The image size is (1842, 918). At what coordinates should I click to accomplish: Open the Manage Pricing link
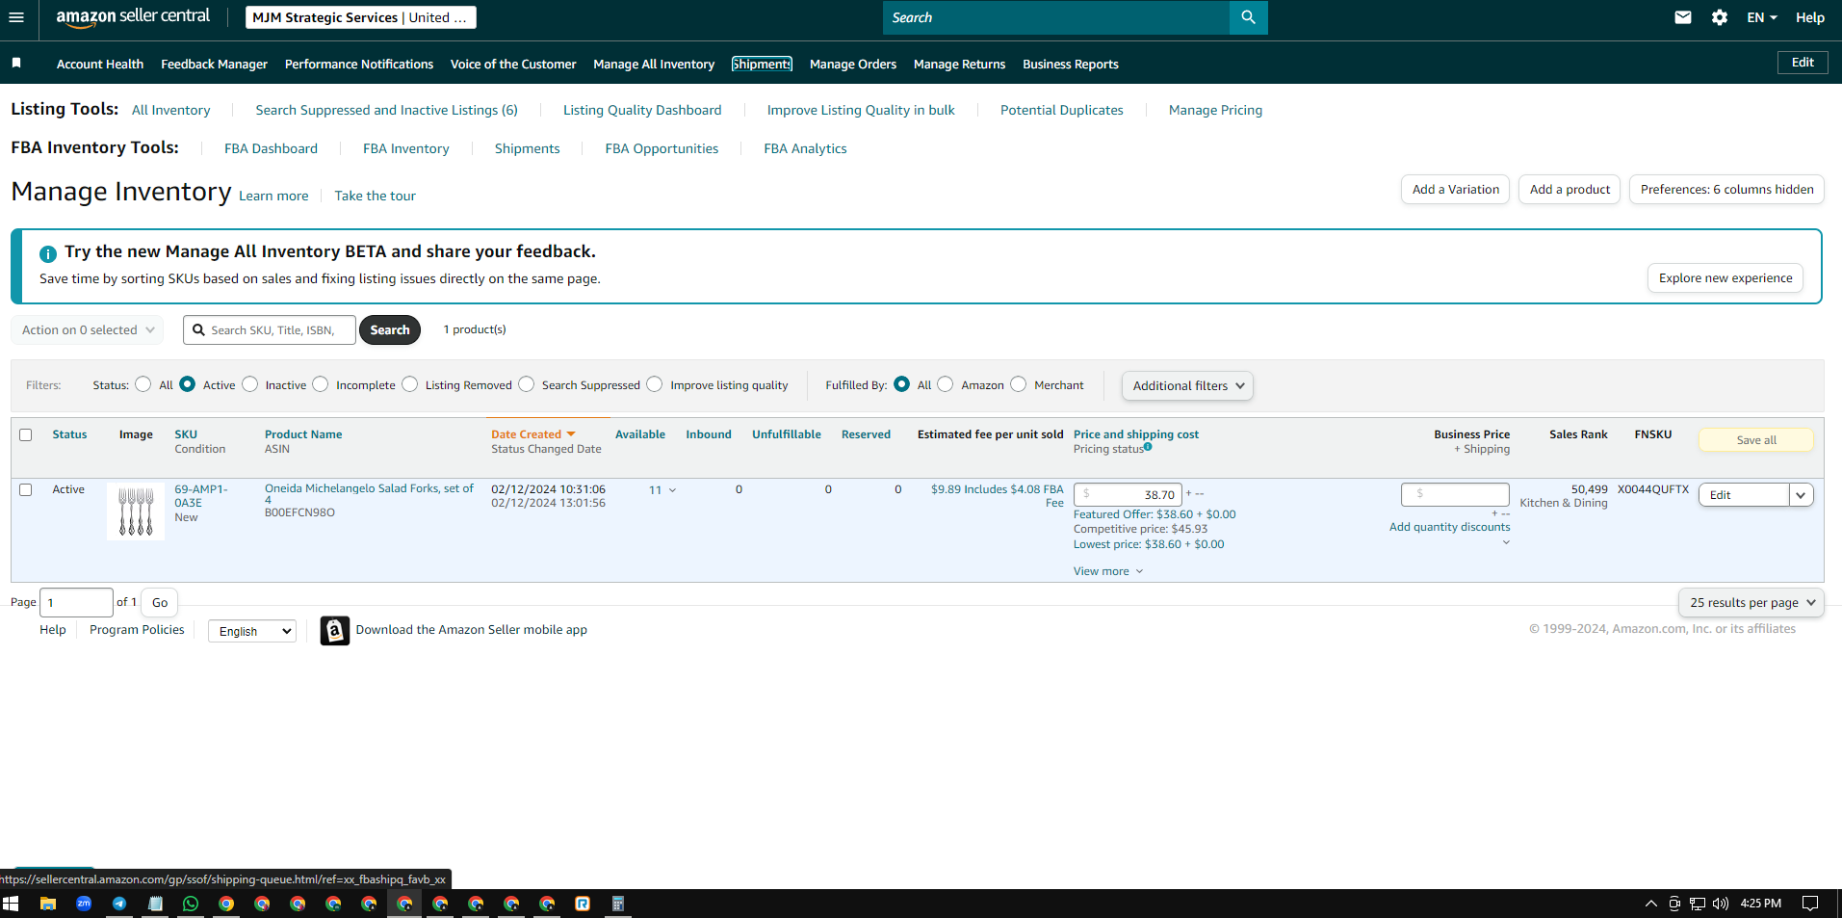coord(1215,110)
